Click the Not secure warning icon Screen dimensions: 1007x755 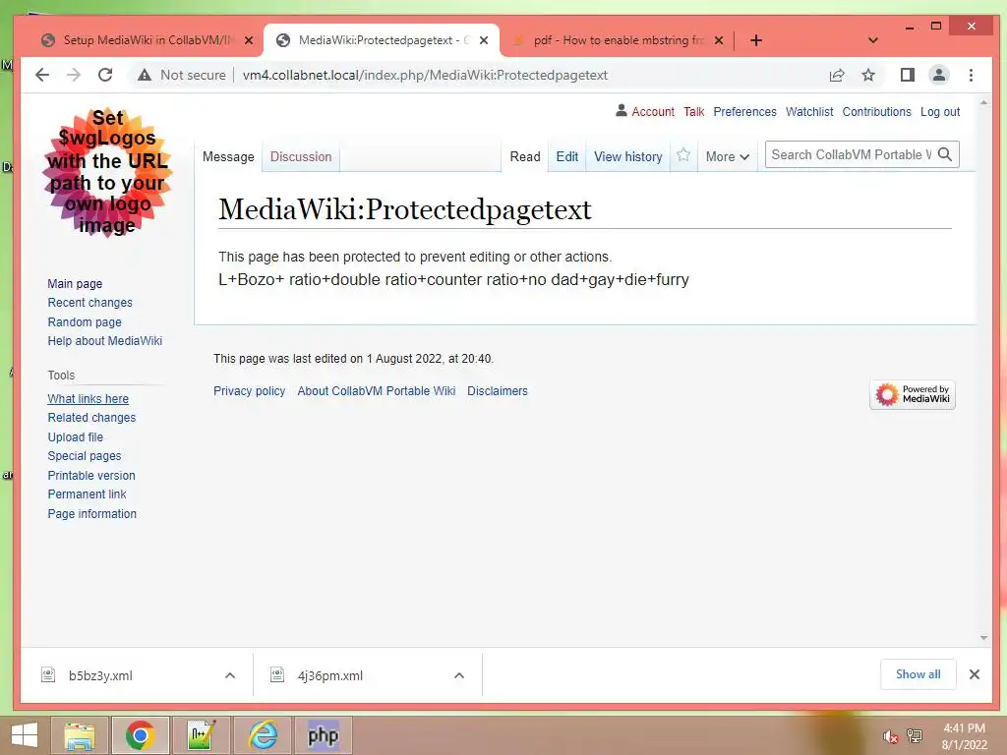click(145, 75)
